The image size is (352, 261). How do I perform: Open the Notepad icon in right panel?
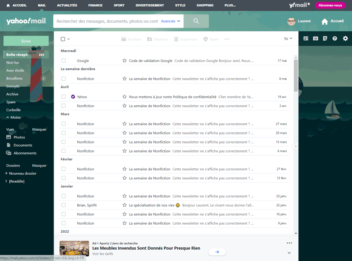(x=325, y=39)
